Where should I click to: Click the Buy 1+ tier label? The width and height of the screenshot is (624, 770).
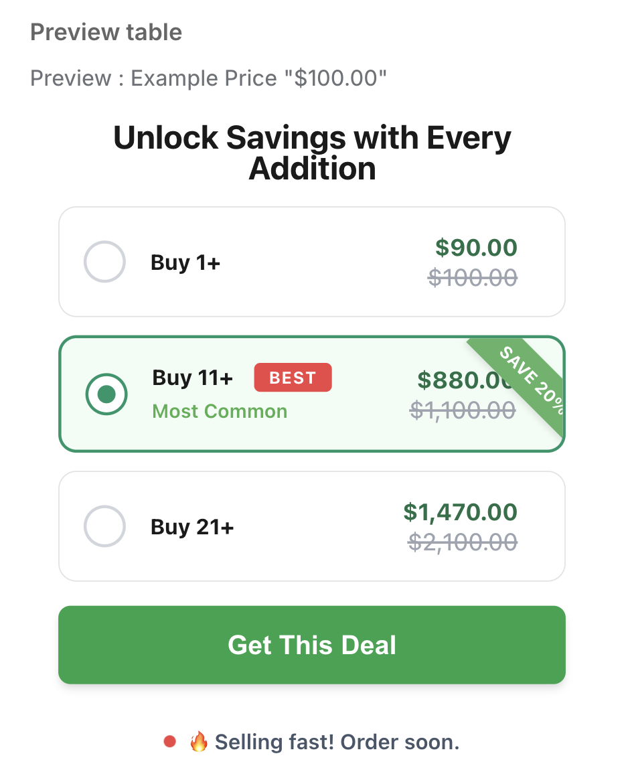click(185, 262)
